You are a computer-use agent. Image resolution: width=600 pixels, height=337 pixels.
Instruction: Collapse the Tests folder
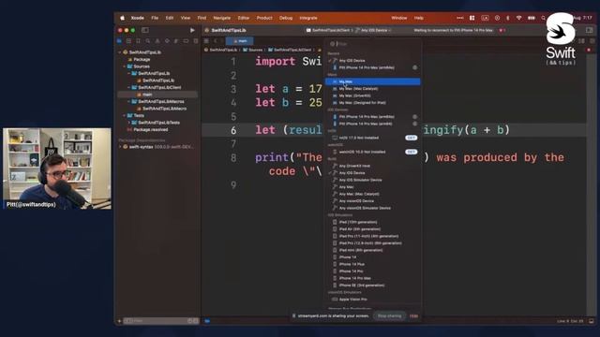coord(125,115)
